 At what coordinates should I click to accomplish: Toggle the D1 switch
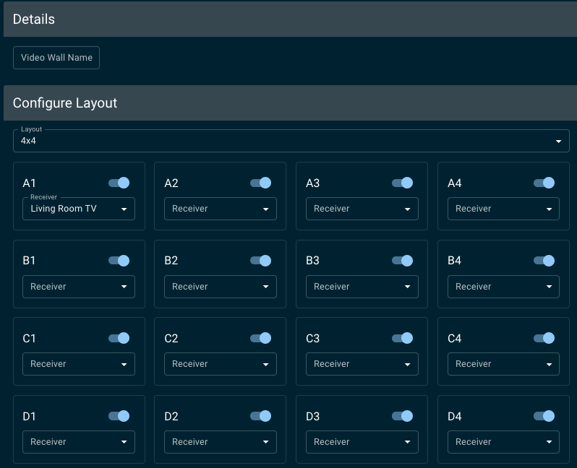pos(119,416)
